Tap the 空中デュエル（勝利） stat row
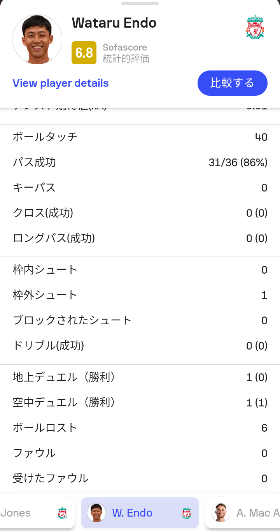 point(140,403)
